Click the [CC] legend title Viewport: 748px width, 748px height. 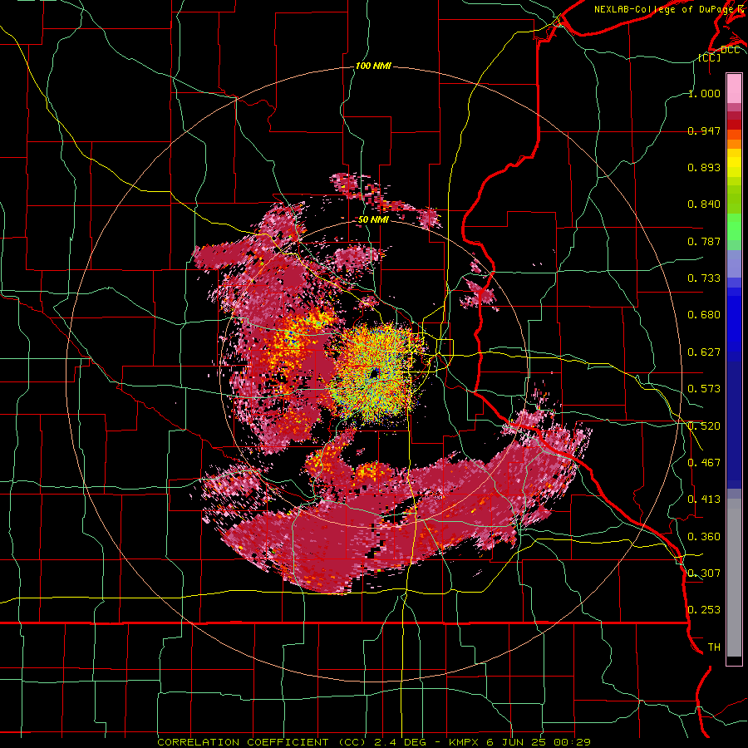point(709,57)
